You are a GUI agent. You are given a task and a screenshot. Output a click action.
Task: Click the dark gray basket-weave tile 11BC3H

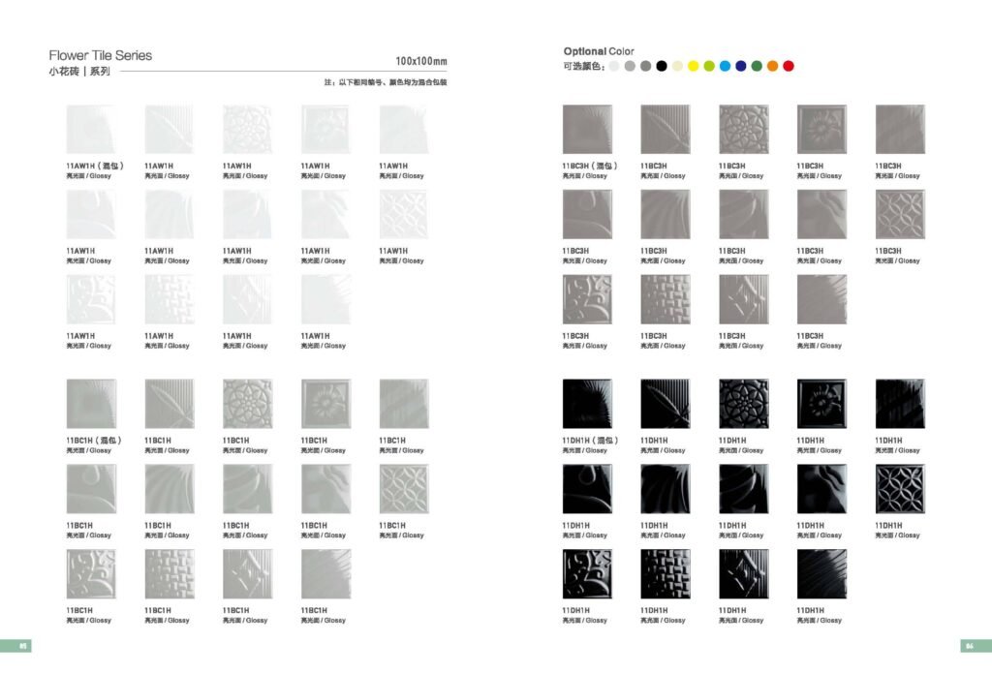tap(665, 299)
